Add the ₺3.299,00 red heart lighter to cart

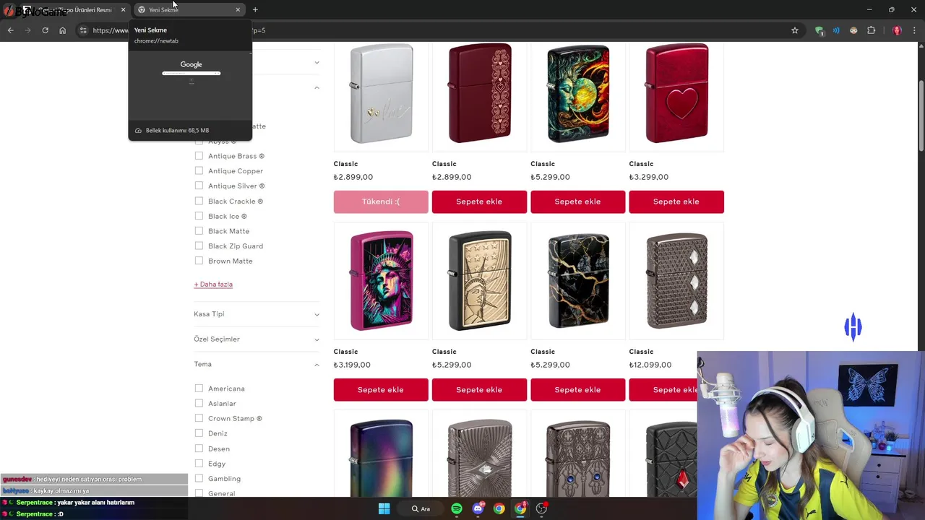pos(676,201)
